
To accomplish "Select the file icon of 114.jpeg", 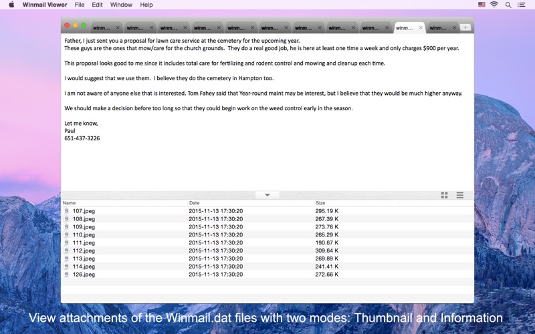I will (x=66, y=266).
